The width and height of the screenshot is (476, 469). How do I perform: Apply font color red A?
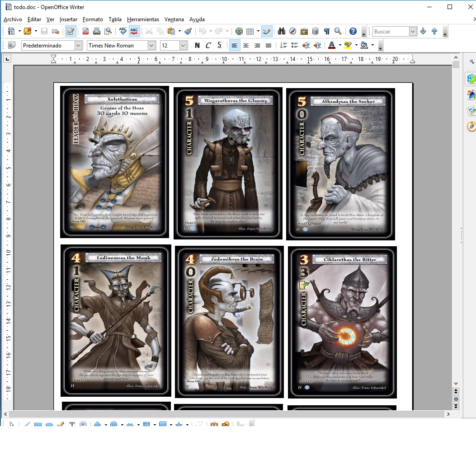(x=332, y=46)
